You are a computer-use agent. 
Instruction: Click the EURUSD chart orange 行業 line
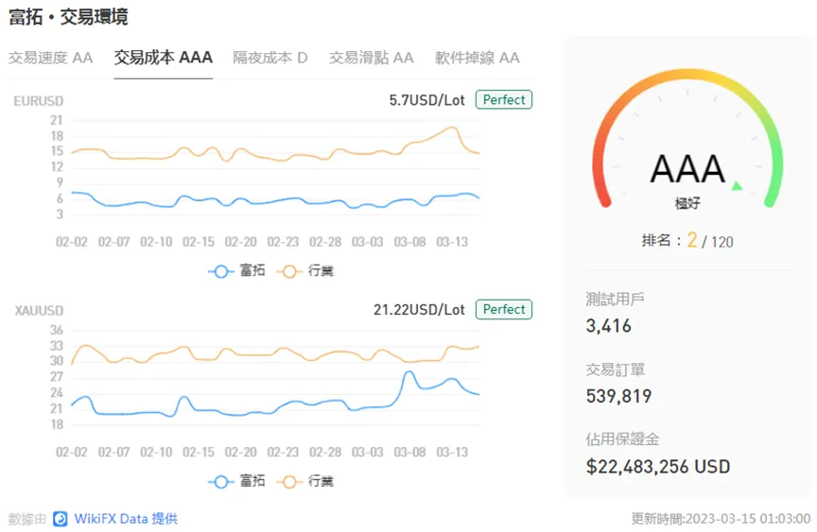click(x=276, y=156)
